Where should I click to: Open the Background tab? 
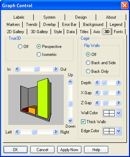pyautogui.click(x=93, y=24)
